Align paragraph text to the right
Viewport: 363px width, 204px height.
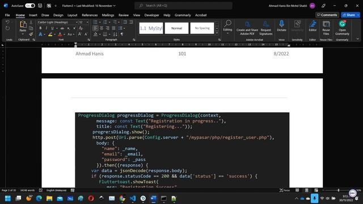(107, 28)
